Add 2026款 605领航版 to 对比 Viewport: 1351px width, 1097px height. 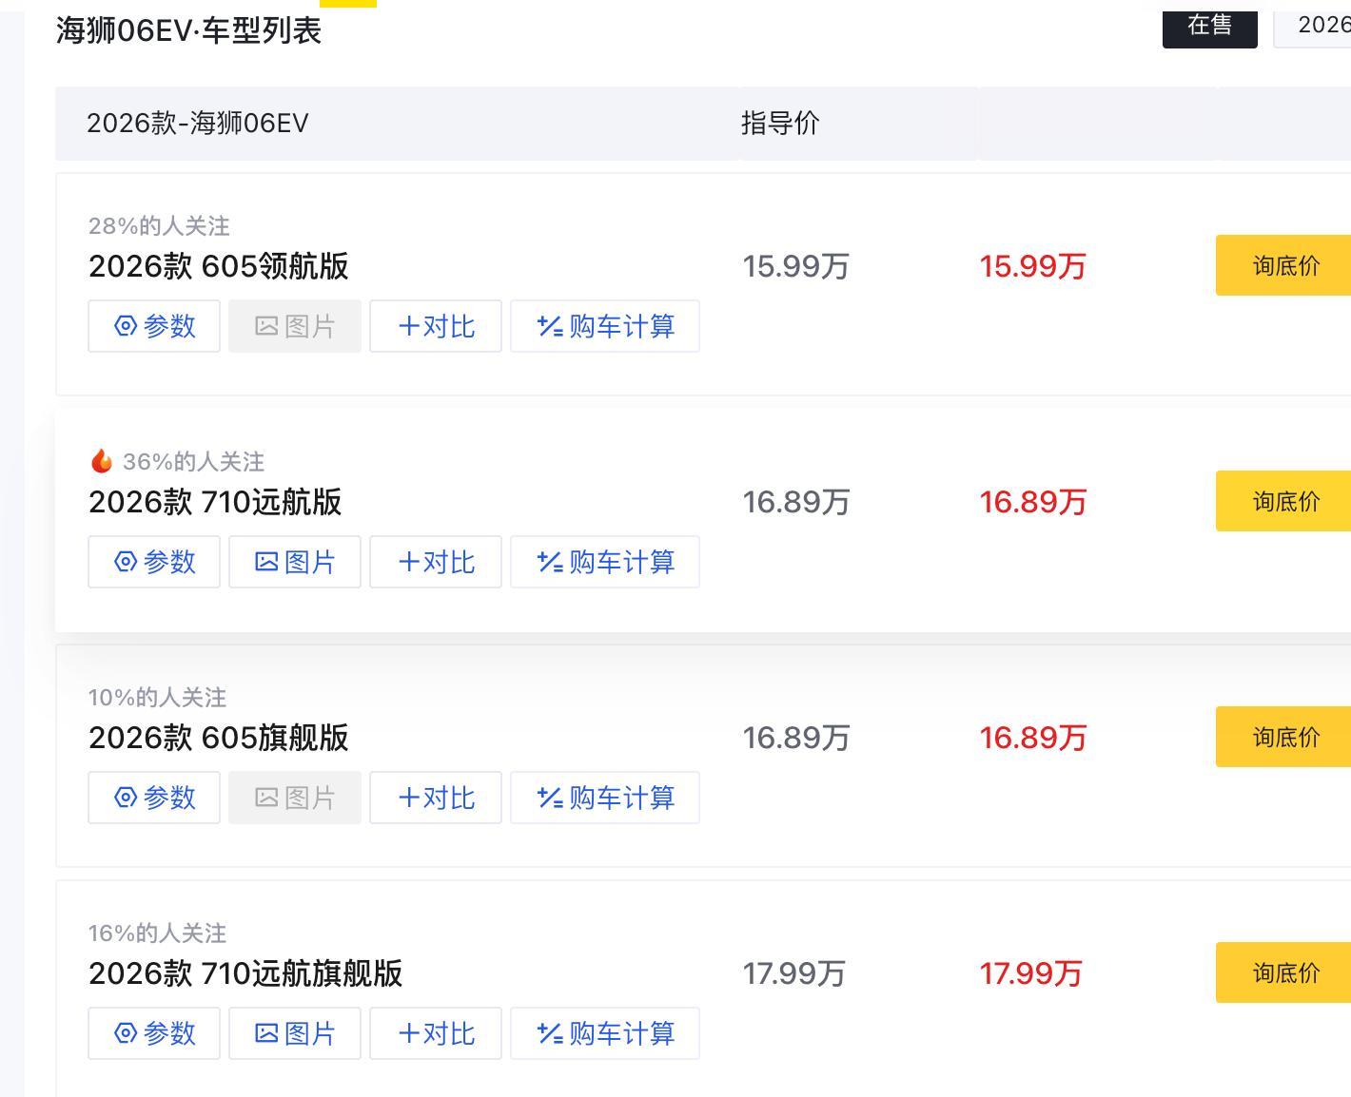click(x=436, y=326)
